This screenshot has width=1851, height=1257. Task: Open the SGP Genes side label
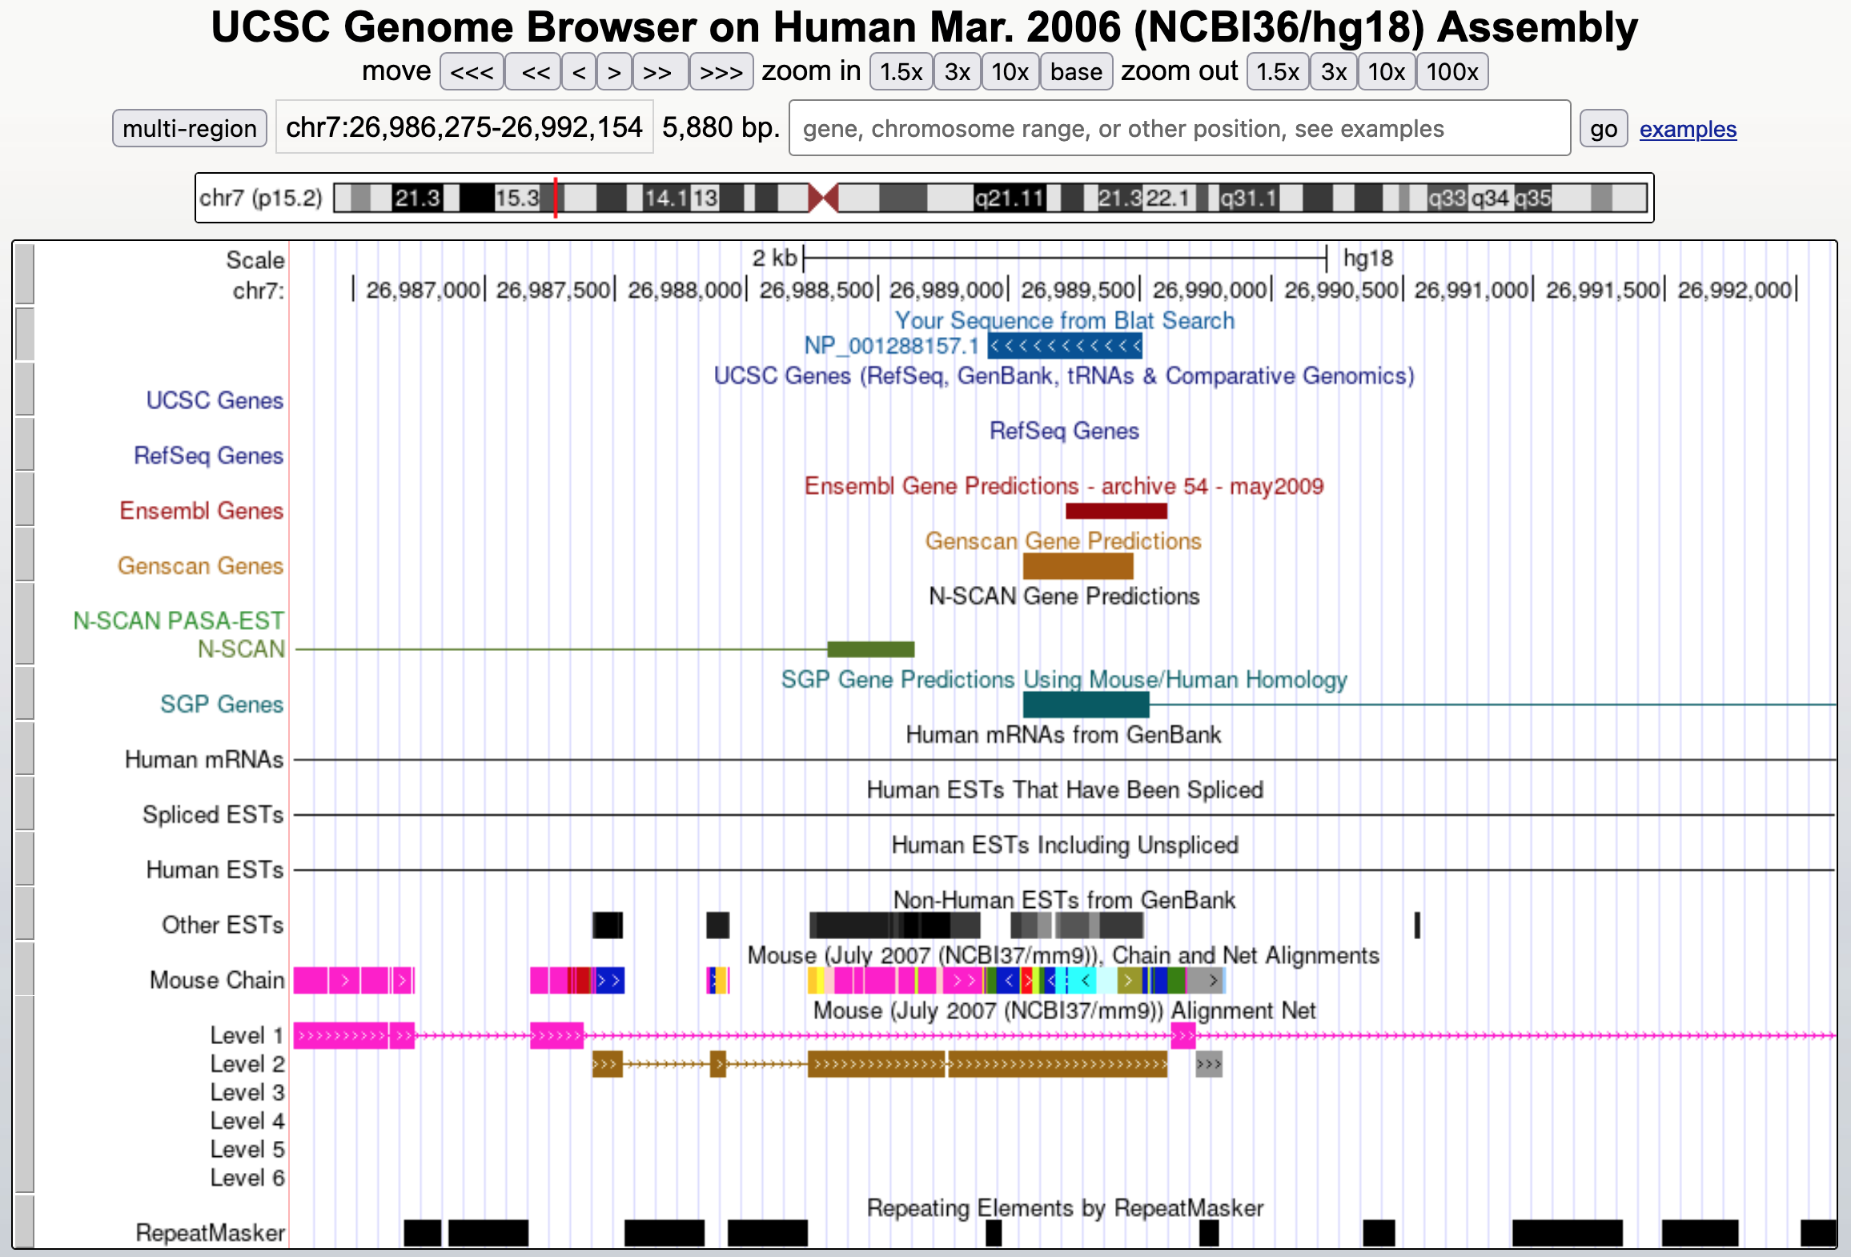[222, 705]
